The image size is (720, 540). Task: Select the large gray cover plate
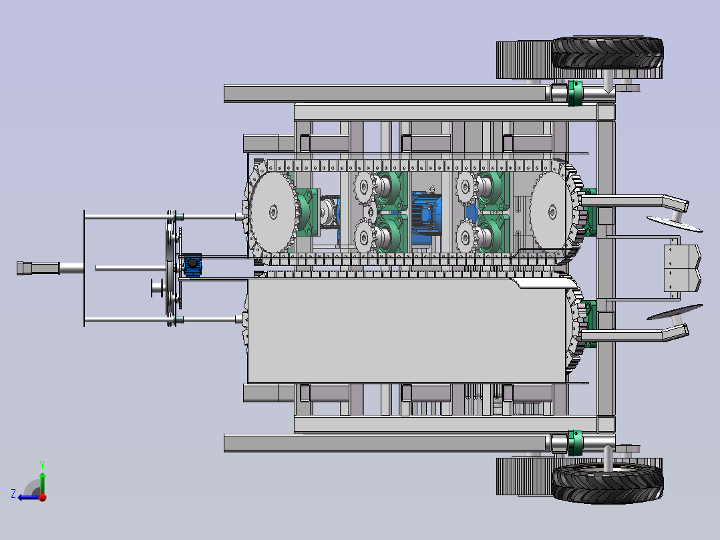(x=407, y=330)
